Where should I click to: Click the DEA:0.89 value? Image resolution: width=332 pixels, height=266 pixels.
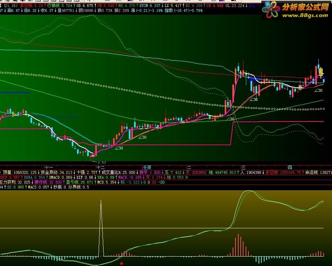pyautogui.click(x=106, y=177)
